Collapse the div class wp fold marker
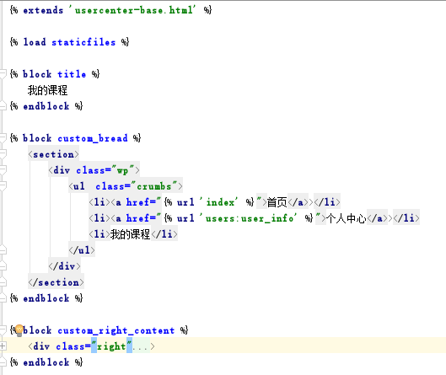Screen dimensions: 446x375 coord(3,170)
